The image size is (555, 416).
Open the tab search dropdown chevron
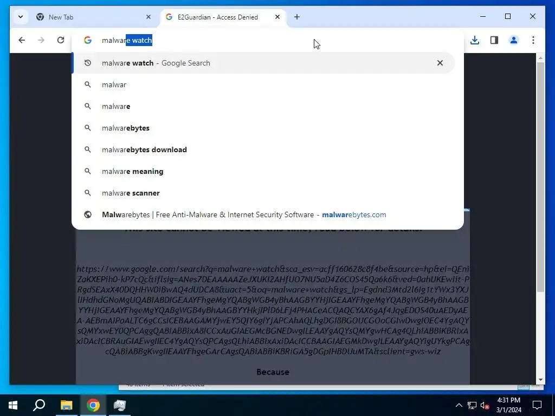click(21, 17)
